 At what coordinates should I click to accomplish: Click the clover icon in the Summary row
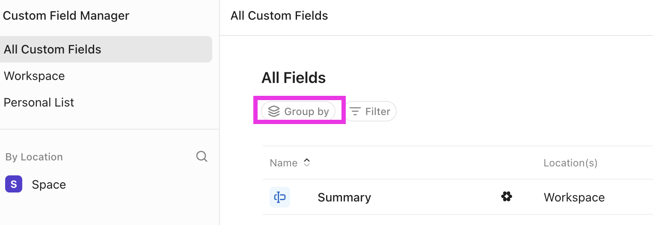point(507,197)
